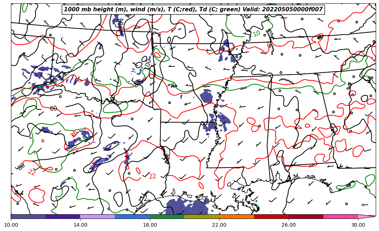
Task: Click the 22.00 colorbar tick label
Action: tap(219, 225)
